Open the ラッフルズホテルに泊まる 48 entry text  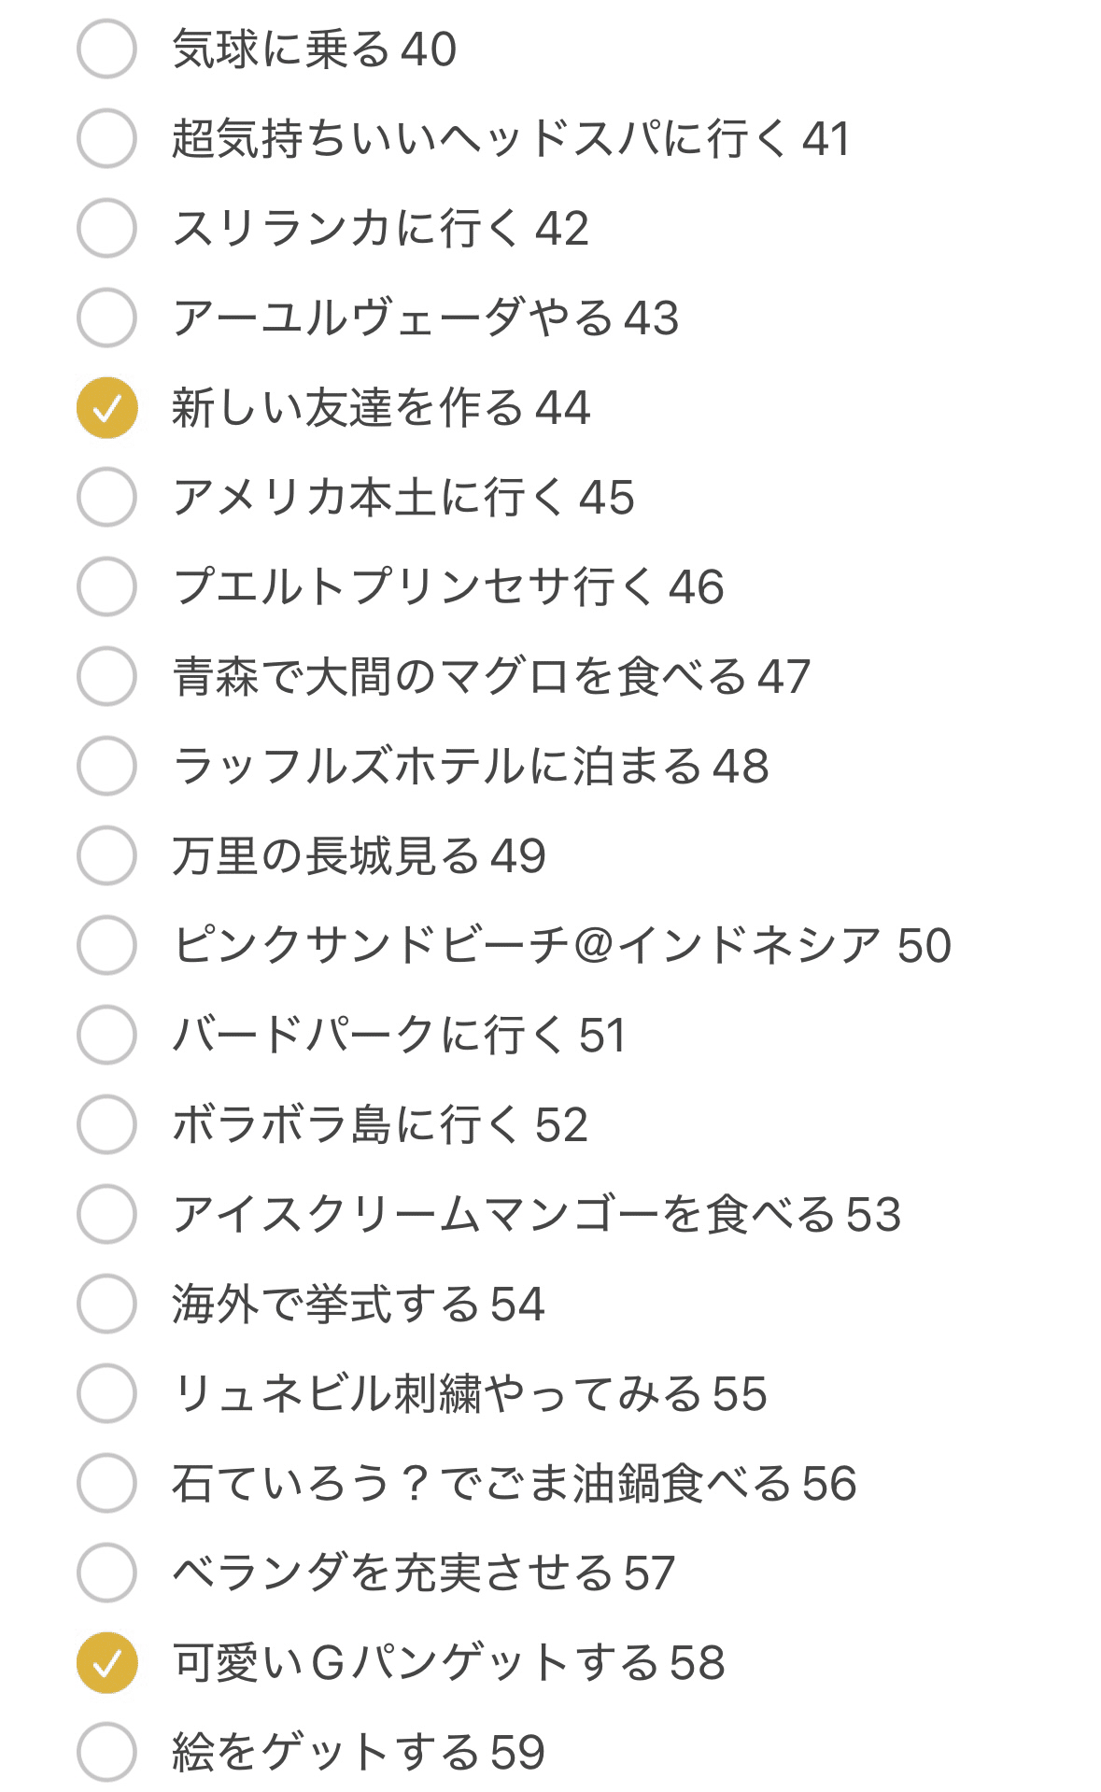pyautogui.click(x=471, y=766)
